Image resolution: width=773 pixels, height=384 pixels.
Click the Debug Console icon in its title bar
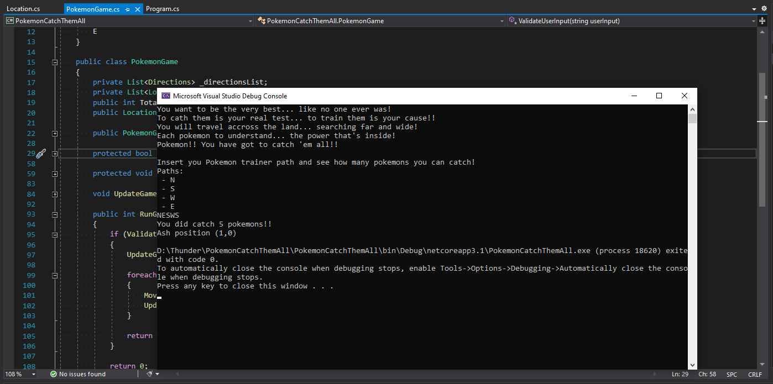166,96
